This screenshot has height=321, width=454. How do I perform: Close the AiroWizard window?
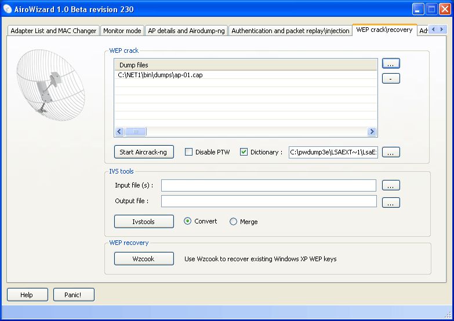[x=445, y=9]
